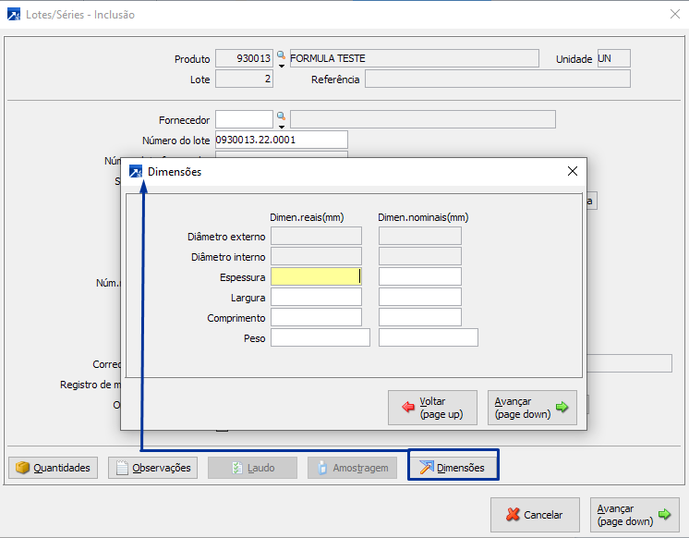
Task: Click the Produto search magnifier icon
Action: coord(282,56)
